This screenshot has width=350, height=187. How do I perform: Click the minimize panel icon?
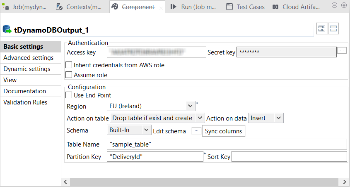[x=335, y=5]
